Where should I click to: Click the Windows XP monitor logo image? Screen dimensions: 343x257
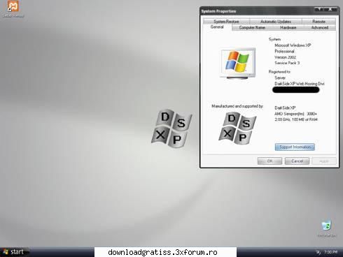coord(237,64)
